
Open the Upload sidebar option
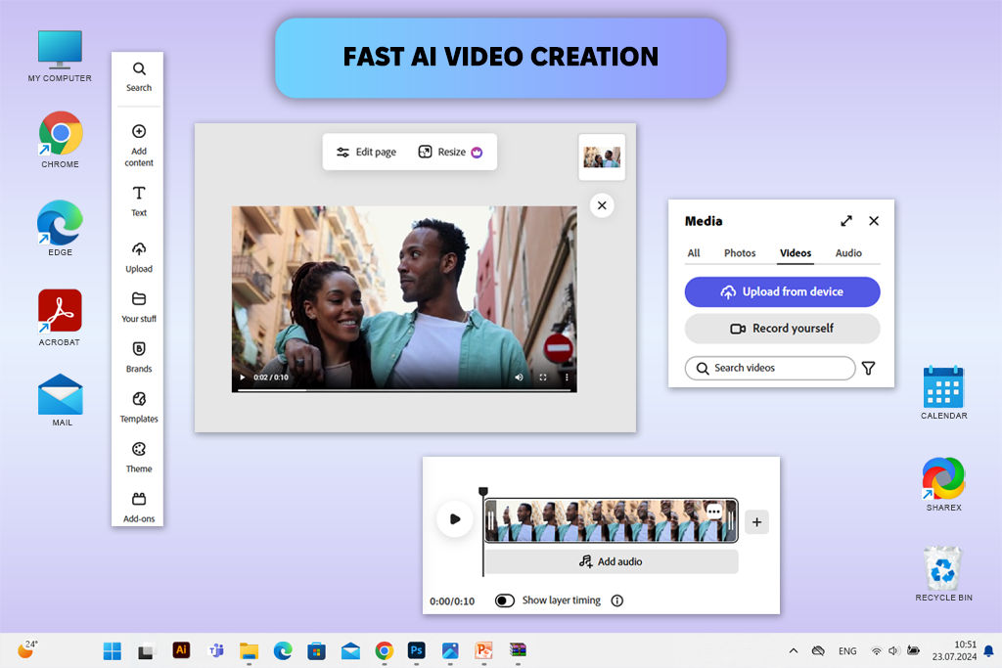pyautogui.click(x=139, y=257)
